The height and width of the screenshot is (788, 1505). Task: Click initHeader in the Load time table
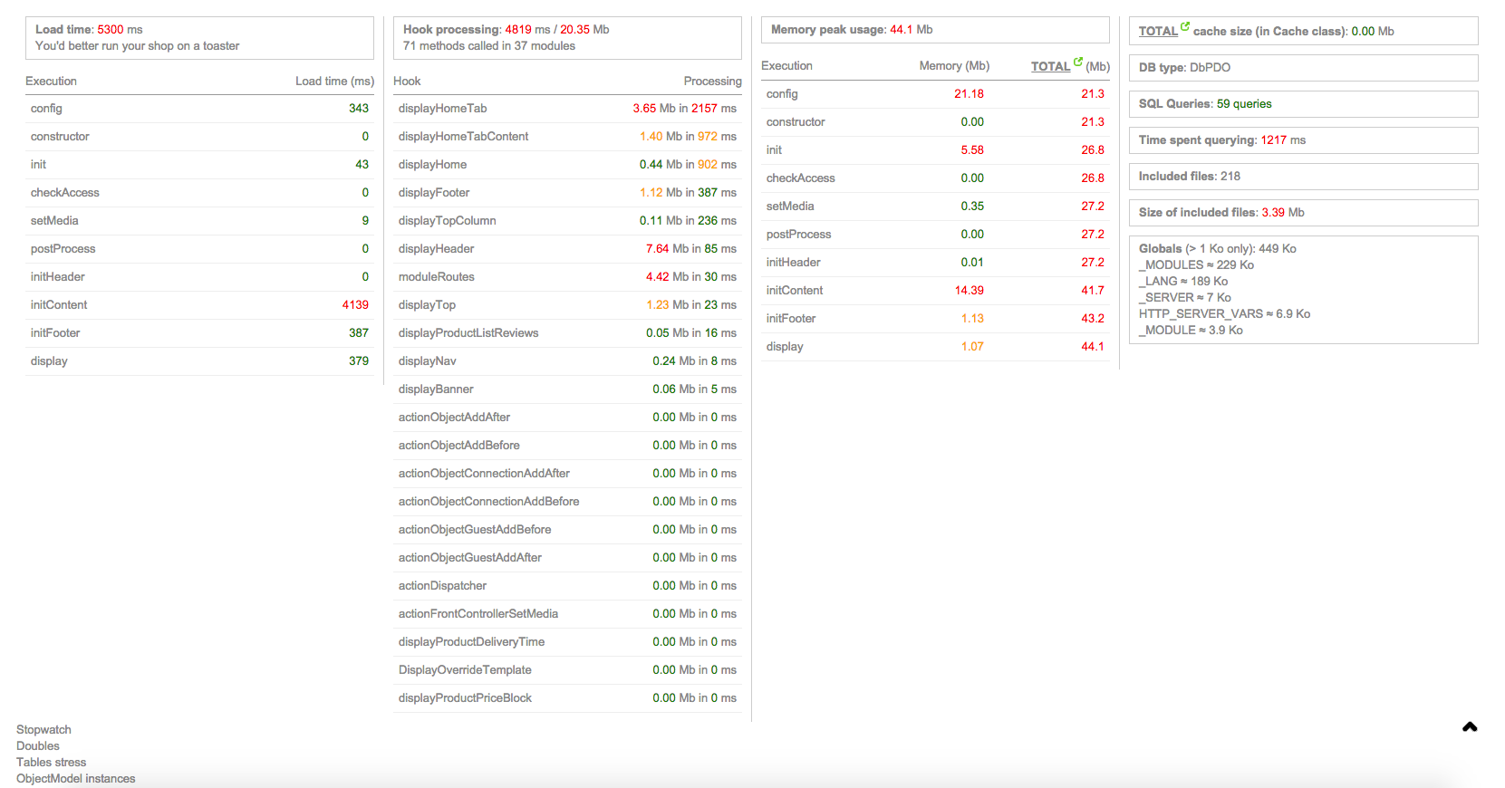coord(58,277)
